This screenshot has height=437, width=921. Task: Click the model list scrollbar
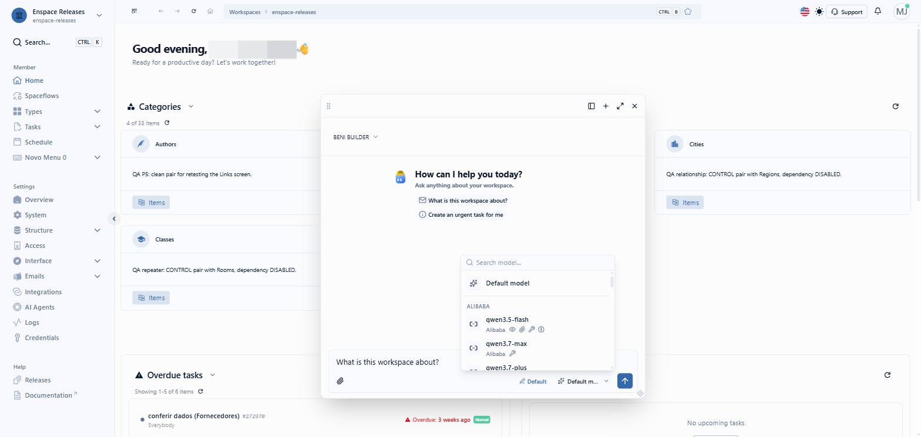point(612,281)
